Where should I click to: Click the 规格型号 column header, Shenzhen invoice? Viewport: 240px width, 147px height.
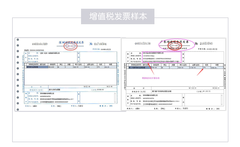tap(53, 64)
